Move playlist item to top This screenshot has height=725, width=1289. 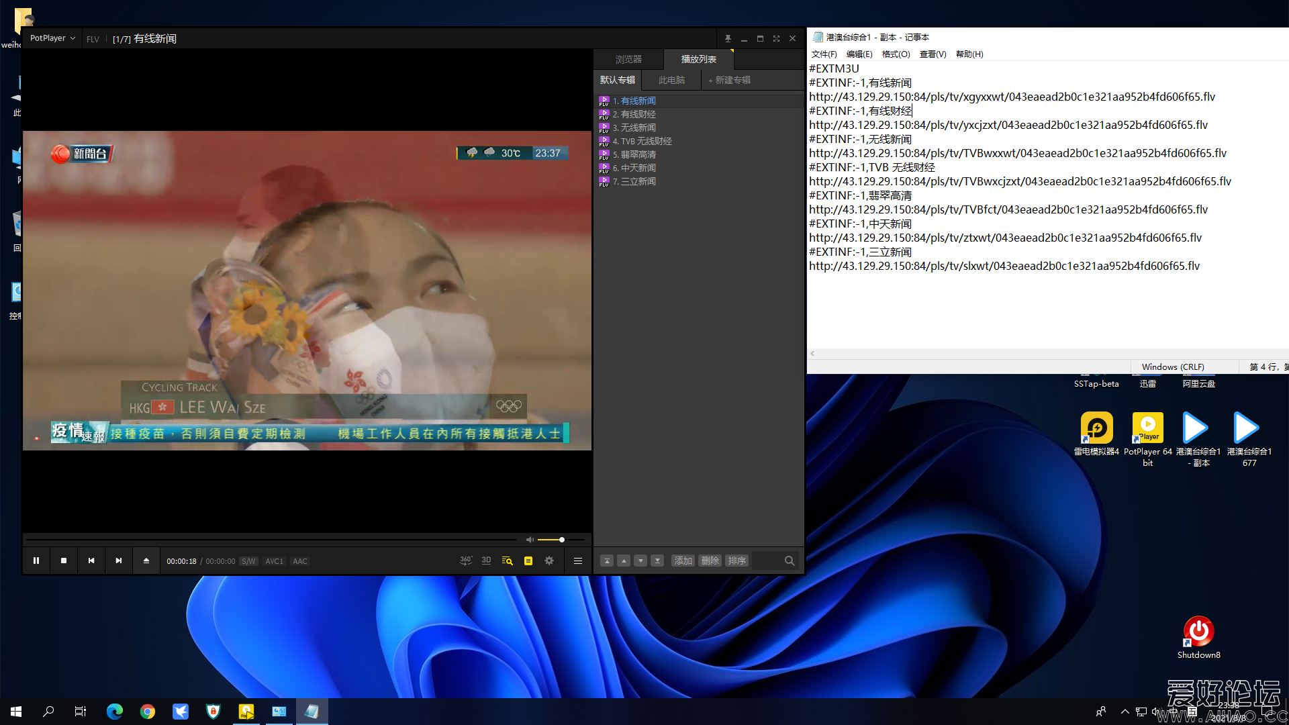[x=606, y=561]
